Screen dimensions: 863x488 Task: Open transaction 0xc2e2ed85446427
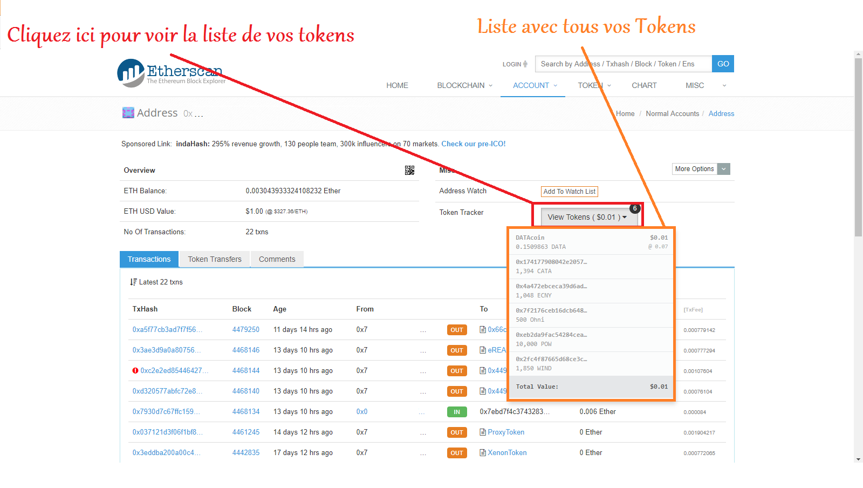point(174,371)
